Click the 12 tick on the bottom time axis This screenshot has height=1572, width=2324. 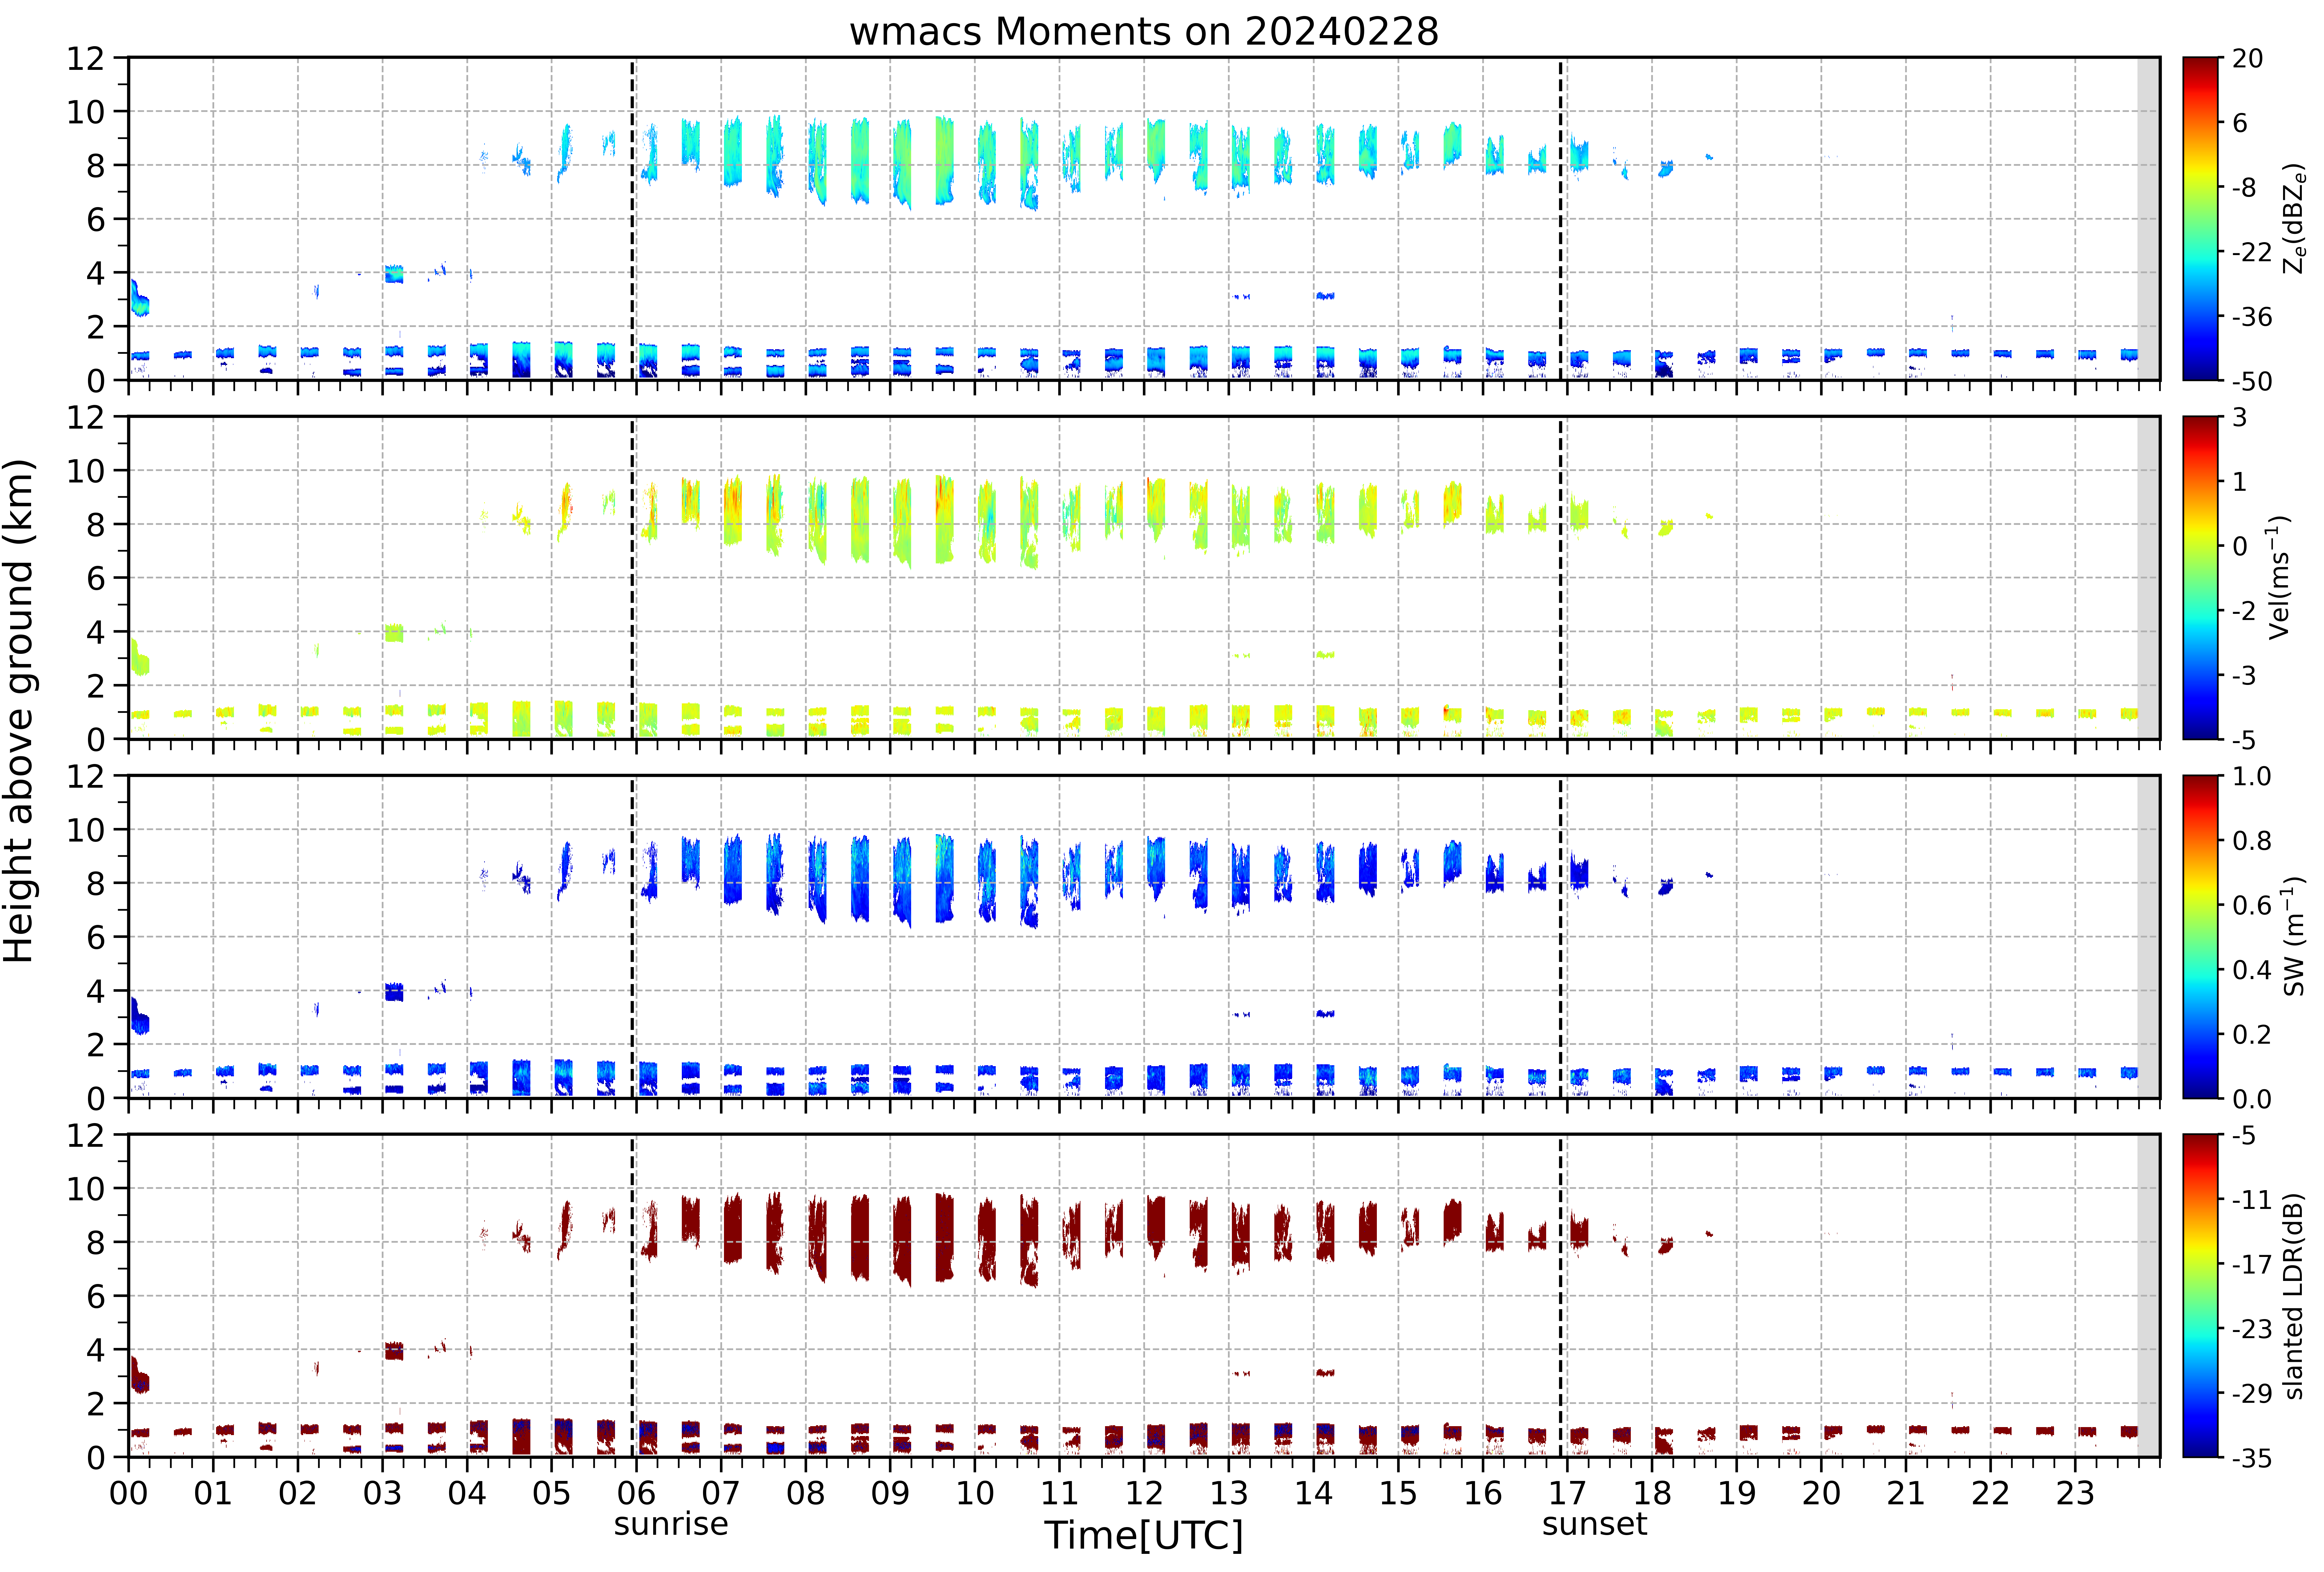(1144, 1493)
